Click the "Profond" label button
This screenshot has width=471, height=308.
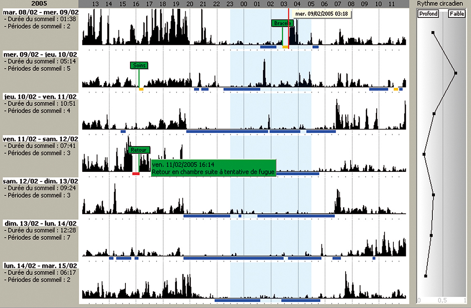(x=428, y=14)
